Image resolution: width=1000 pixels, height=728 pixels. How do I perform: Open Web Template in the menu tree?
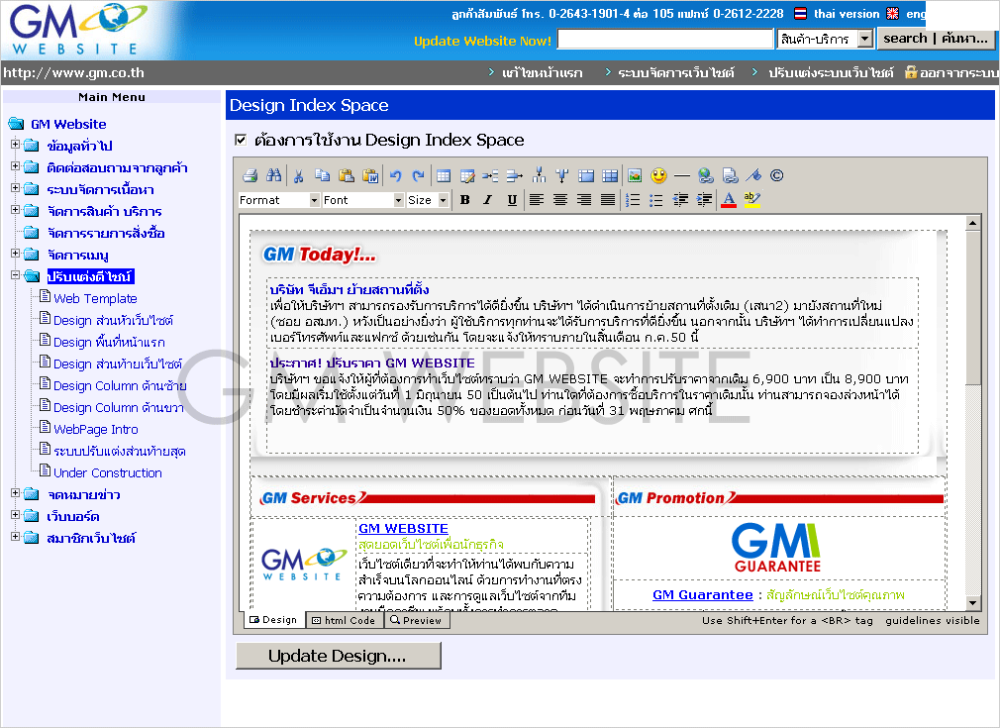(95, 298)
